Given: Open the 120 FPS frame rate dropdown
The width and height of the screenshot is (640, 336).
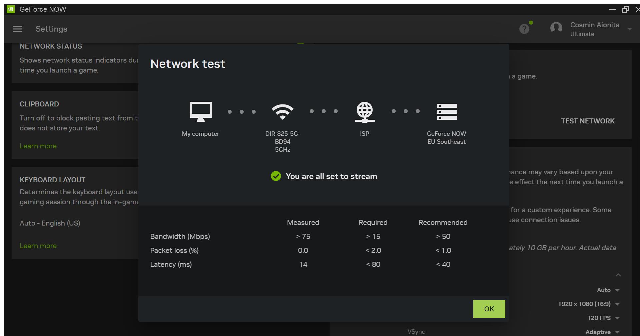Looking at the screenshot, I should tap(603, 318).
